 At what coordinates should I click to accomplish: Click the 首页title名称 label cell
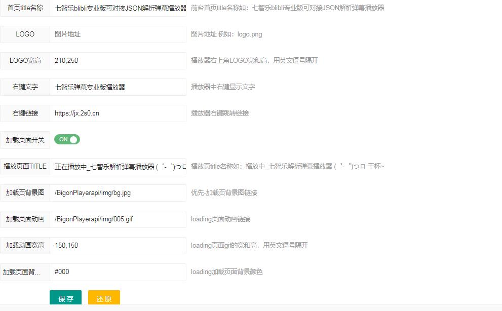25,8
